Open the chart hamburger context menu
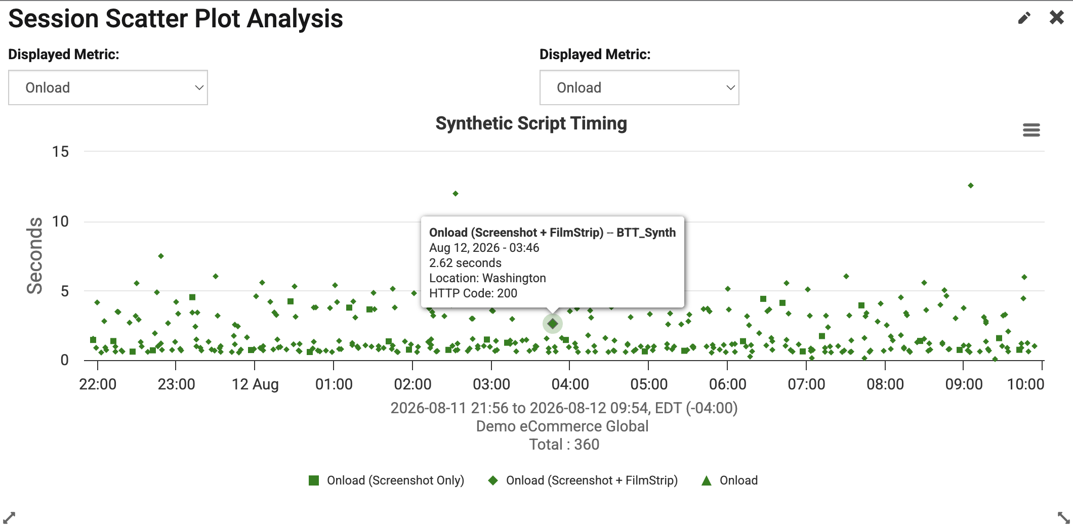The image size is (1073, 527). (1031, 130)
